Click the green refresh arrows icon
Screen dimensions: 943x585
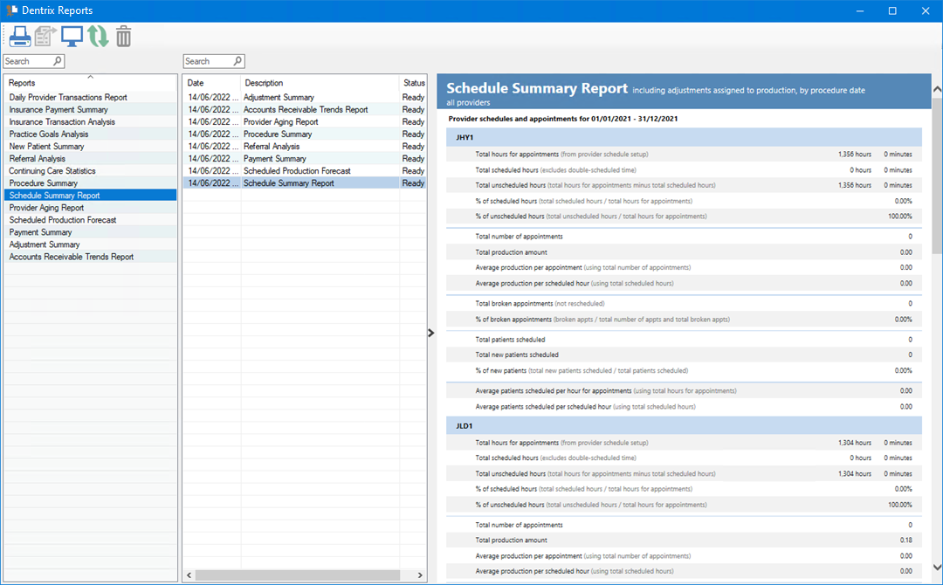tap(98, 37)
